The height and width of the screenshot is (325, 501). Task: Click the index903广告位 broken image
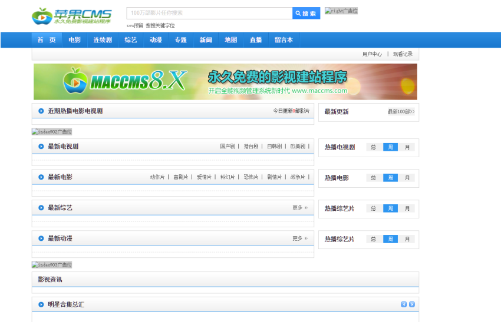(x=52, y=265)
